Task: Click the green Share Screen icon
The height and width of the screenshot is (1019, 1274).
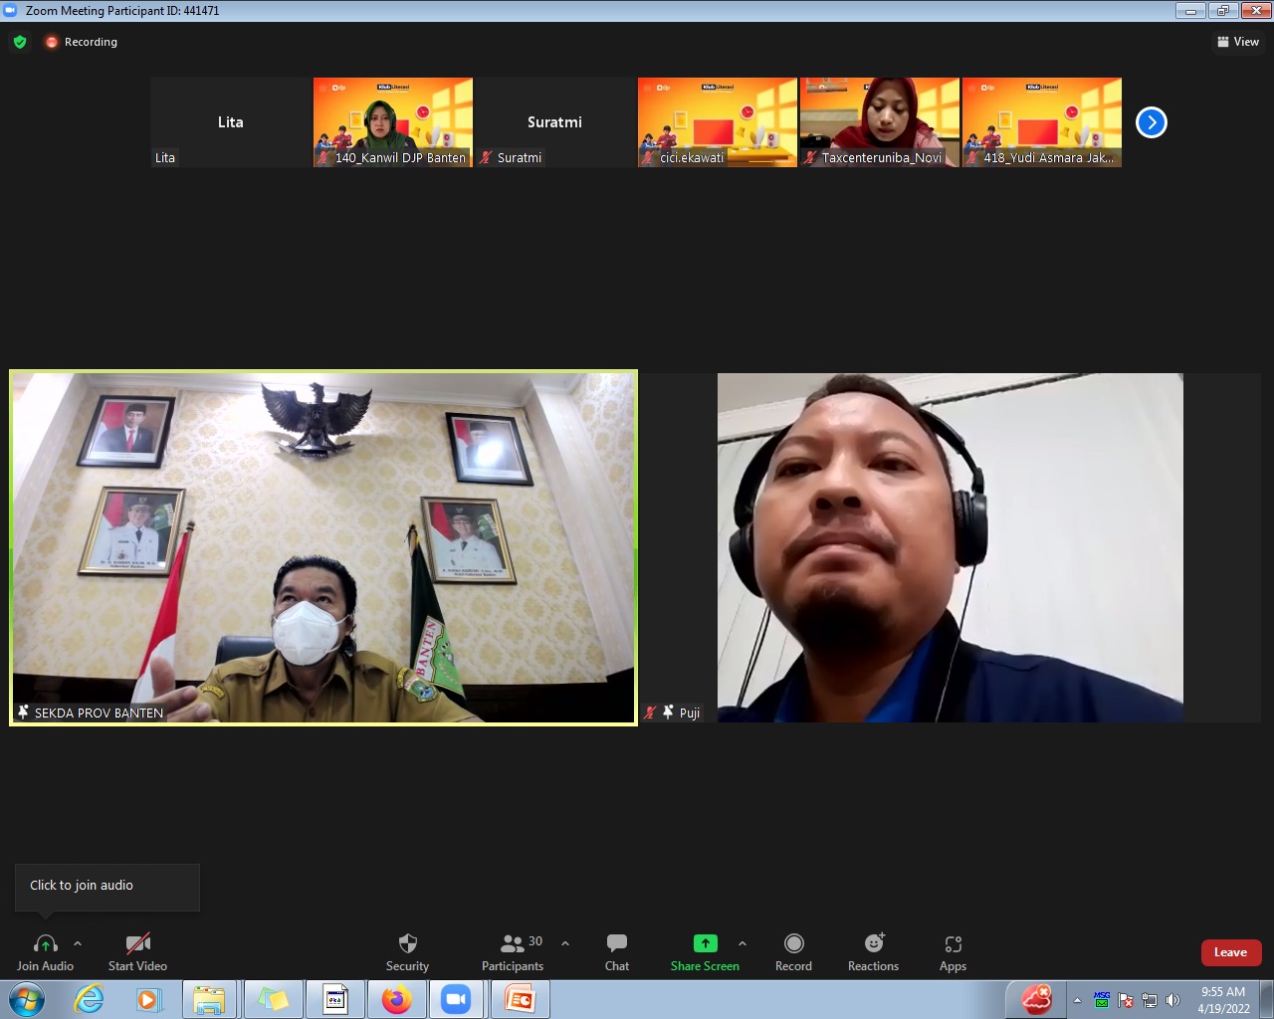Action: [x=705, y=943]
